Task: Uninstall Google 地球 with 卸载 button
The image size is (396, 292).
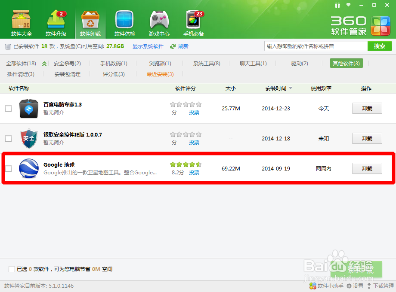Action: pos(367,168)
